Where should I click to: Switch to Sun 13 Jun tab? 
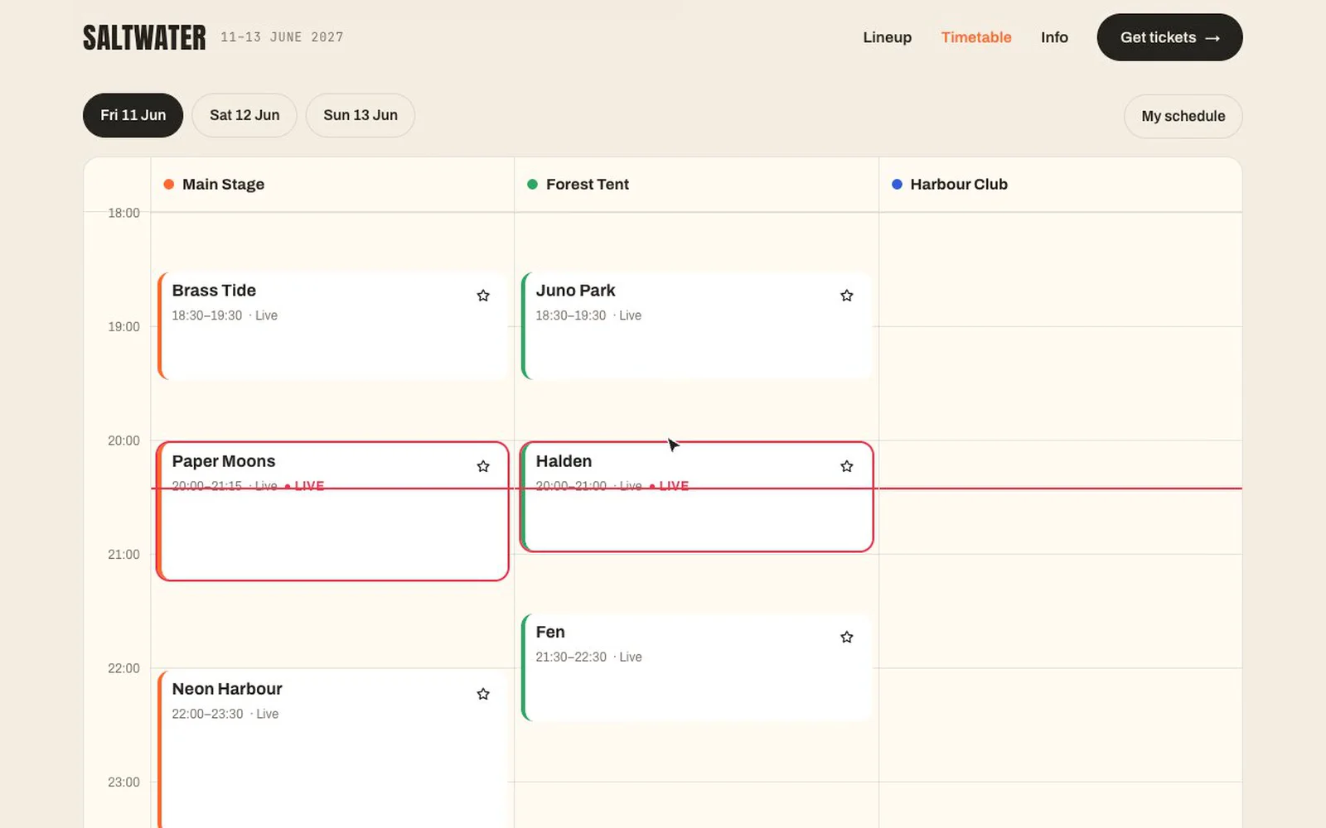tap(361, 115)
